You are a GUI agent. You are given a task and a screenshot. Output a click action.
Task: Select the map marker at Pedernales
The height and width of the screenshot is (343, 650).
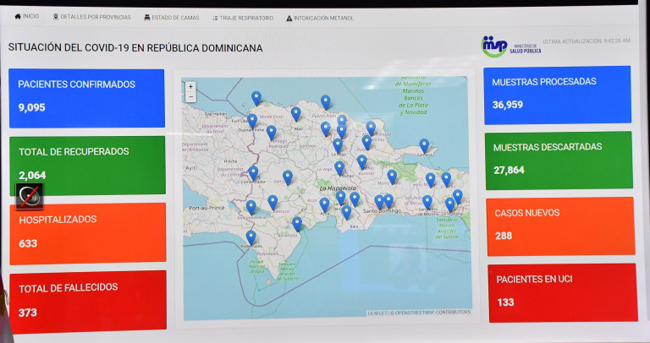(x=251, y=237)
